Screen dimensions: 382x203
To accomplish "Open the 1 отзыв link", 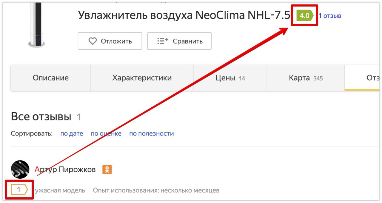I will (x=330, y=15).
